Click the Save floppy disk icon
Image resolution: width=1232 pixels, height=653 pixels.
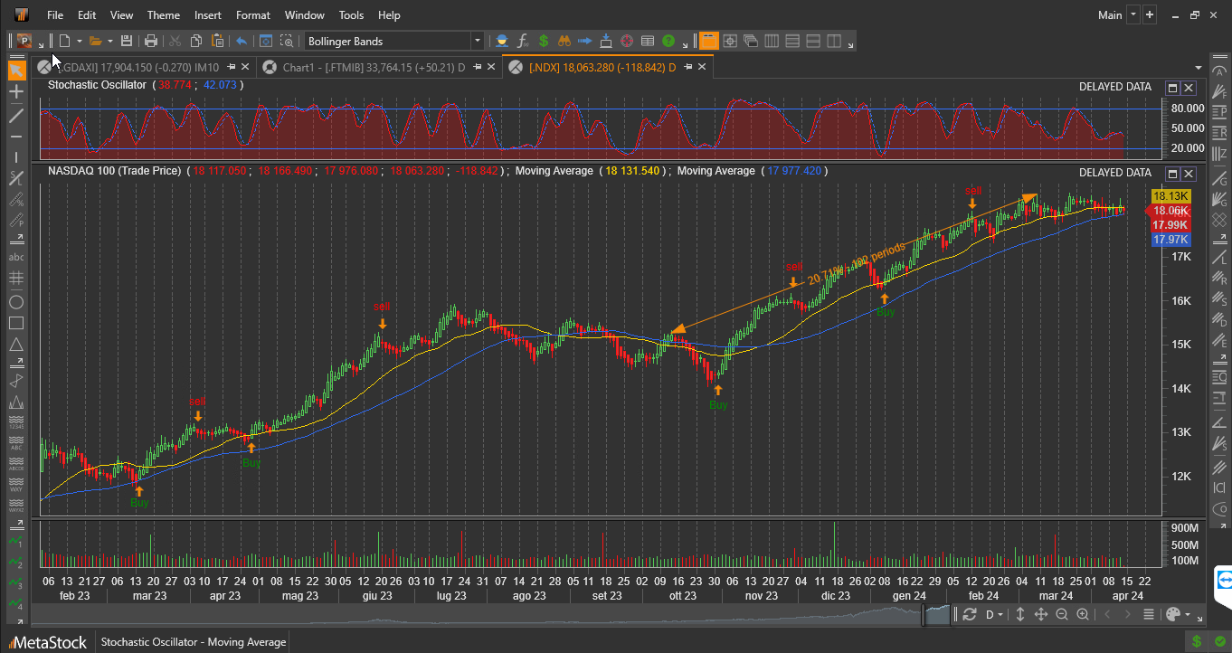tap(127, 41)
